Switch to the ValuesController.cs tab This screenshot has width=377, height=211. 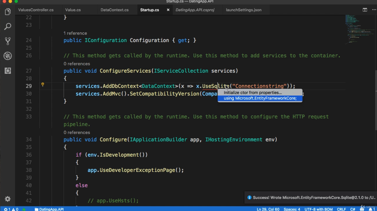(36, 10)
